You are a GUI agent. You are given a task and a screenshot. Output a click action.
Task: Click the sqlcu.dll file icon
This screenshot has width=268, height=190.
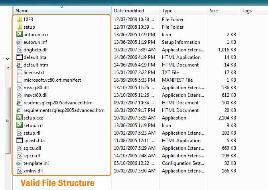(x=20, y=148)
